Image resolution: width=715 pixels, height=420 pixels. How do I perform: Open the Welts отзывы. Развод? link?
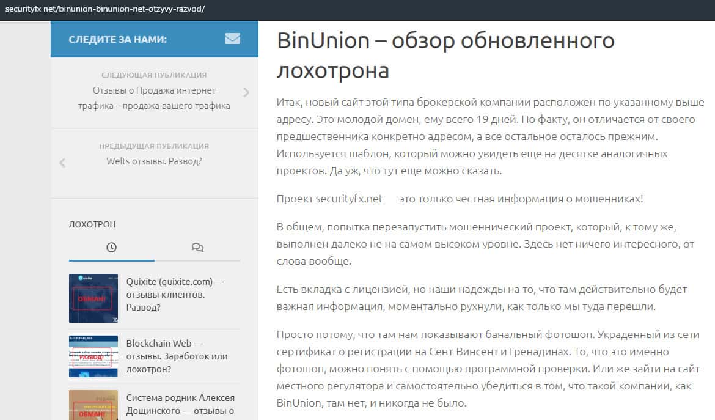point(154,161)
